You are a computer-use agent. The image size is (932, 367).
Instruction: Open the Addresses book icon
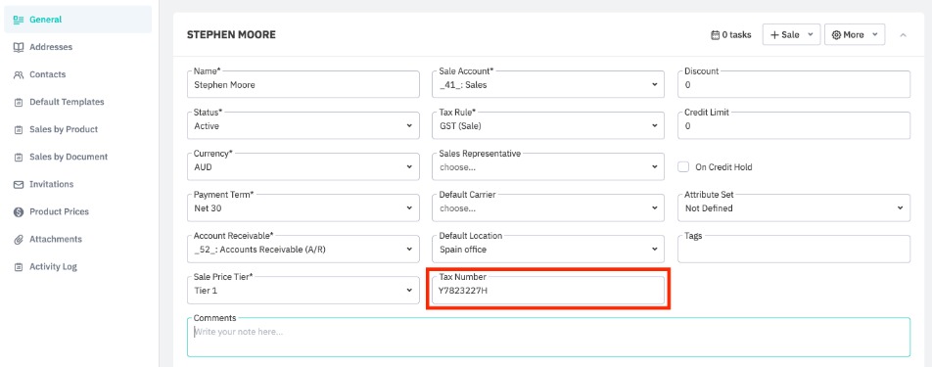(x=19, y=47)
